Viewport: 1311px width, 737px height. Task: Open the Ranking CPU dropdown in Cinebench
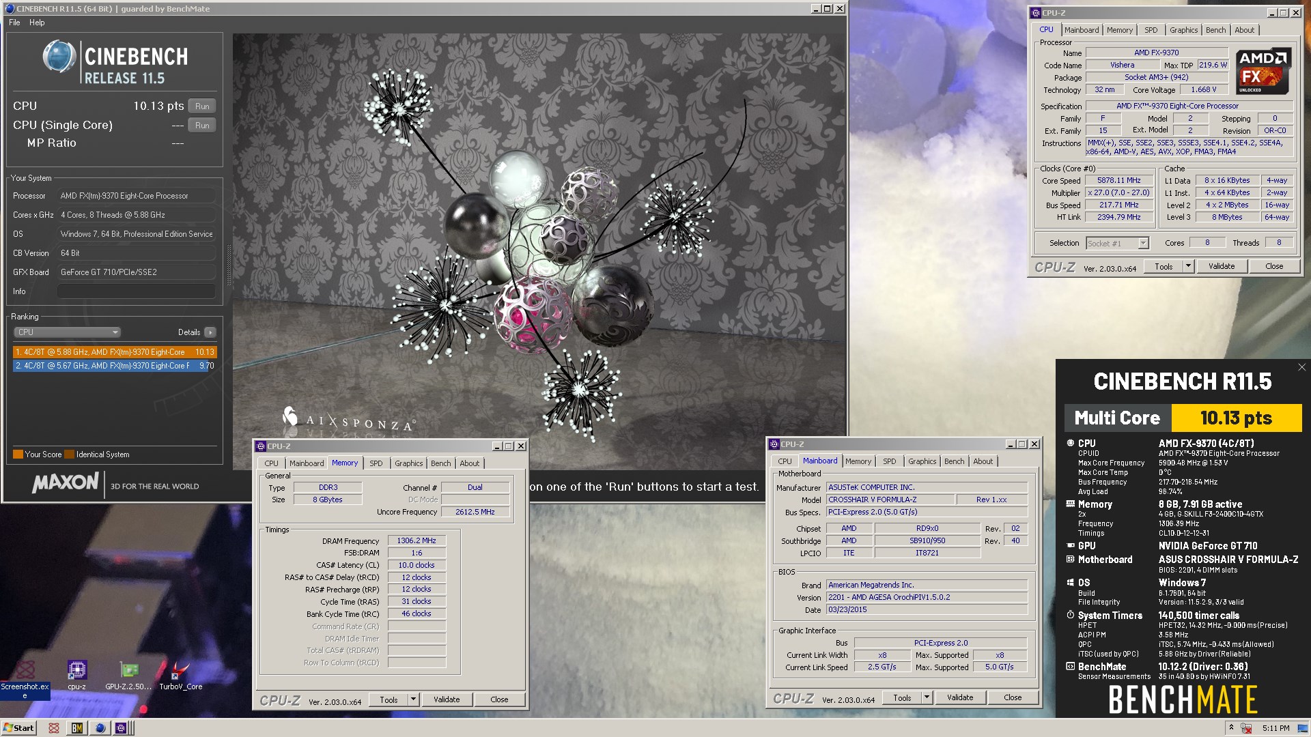[x=67, y=332]
